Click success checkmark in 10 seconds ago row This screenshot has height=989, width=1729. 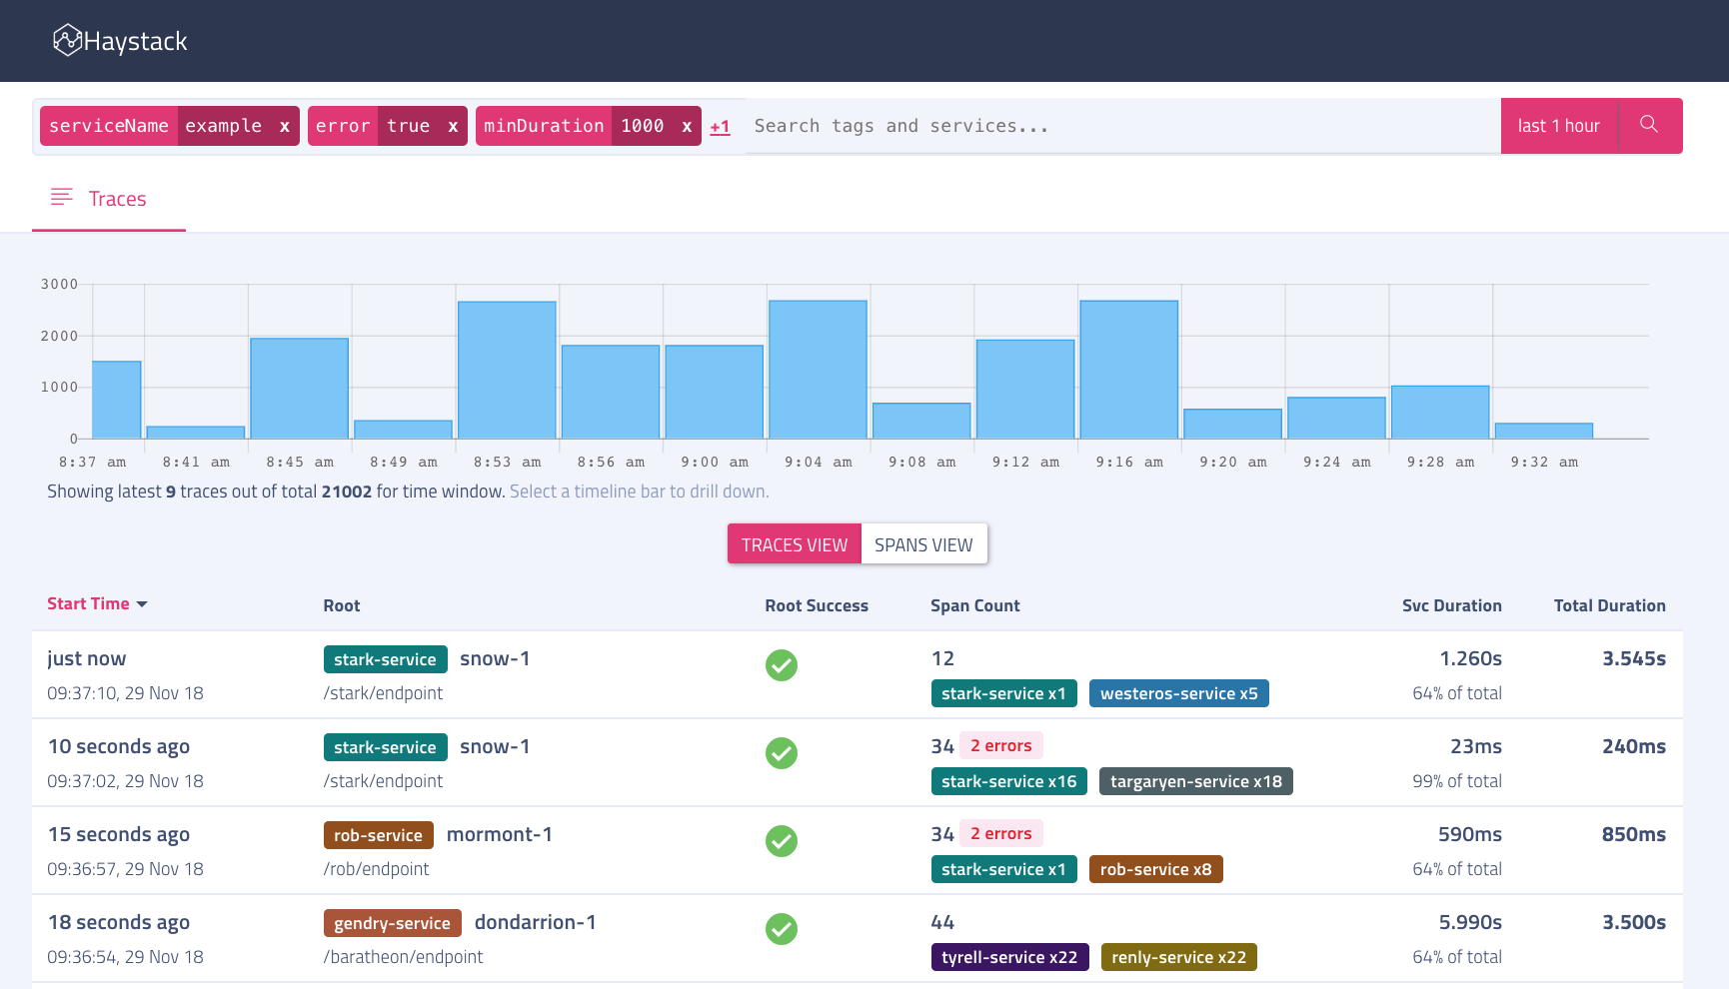782,753
